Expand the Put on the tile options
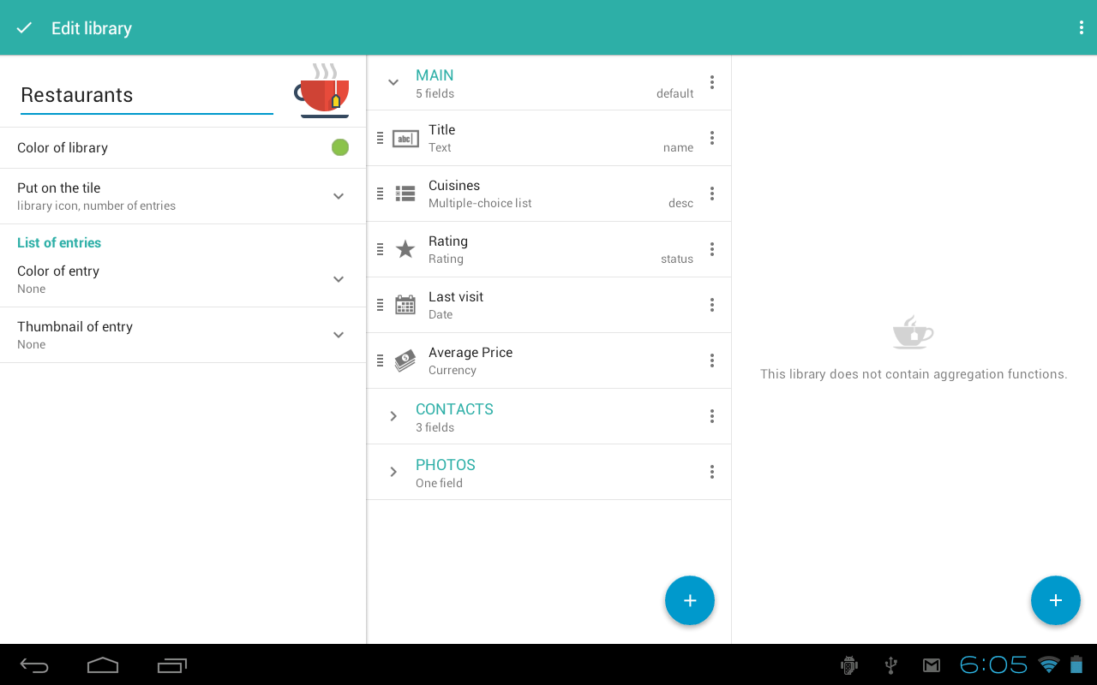 click(338, 195)
